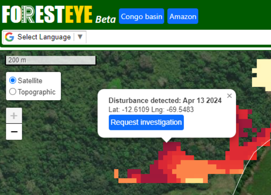Image resolution: width=271 pixels, height=195 pixels.
Task: Select the Topographic map layer
Action: [x=13, y=91]
